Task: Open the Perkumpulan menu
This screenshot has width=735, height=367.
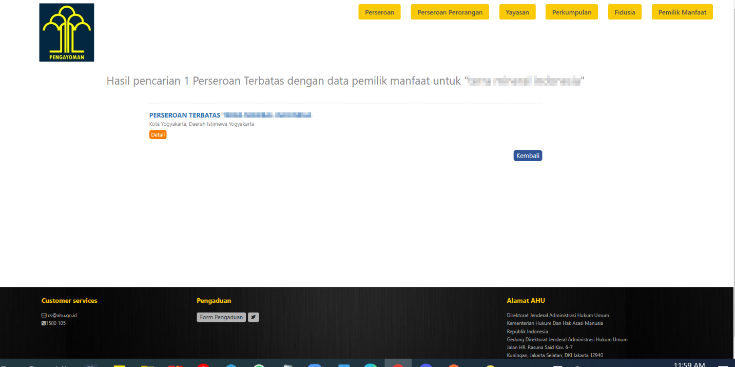Action: pos(571,12)
